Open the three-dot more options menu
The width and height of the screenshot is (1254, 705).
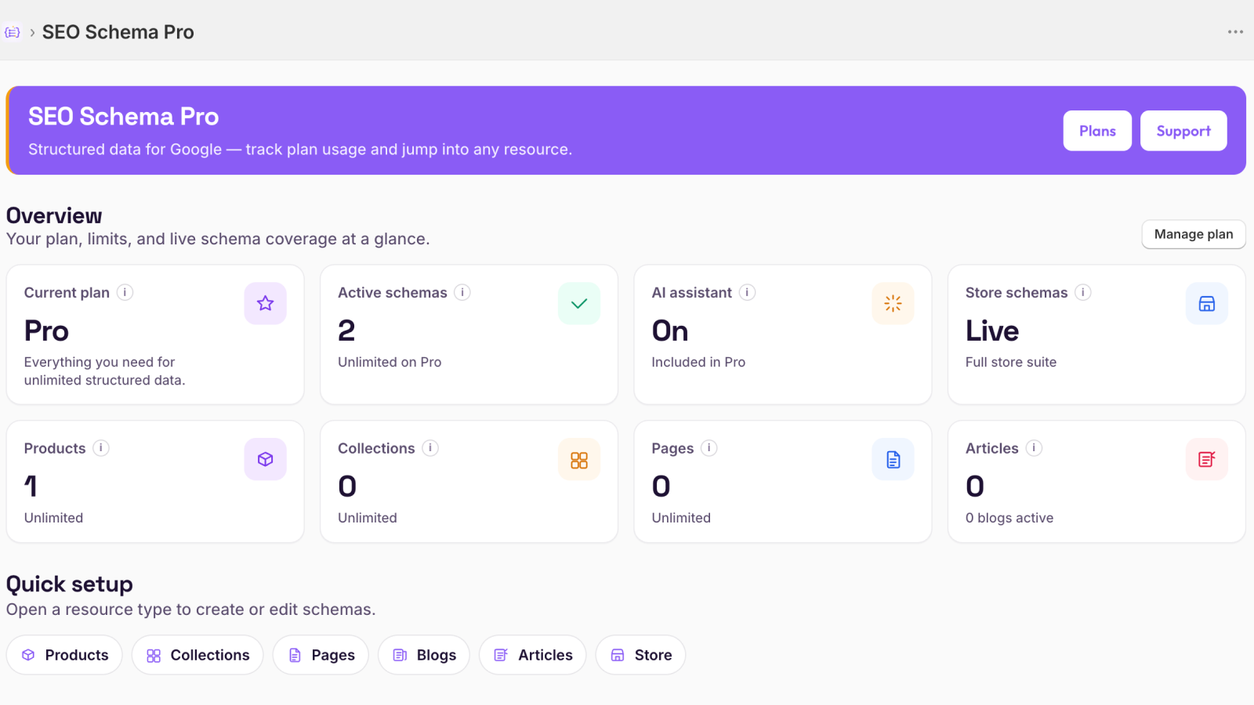1235,32
